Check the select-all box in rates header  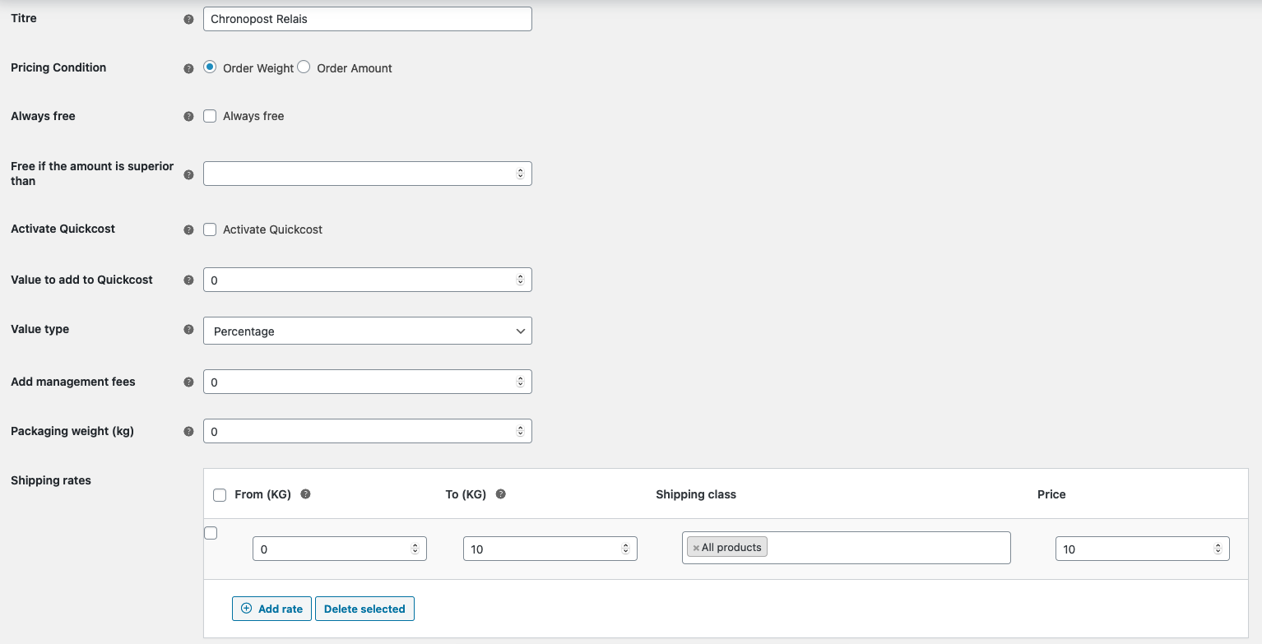[220, 495]
